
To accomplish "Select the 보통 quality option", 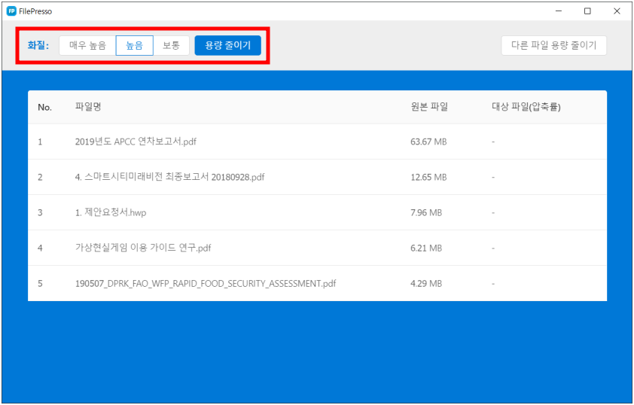I will coord(171,45).
